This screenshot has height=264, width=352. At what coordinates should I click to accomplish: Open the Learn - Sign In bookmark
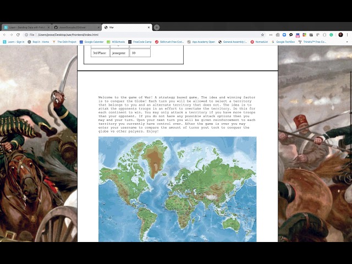coord(14,42)
